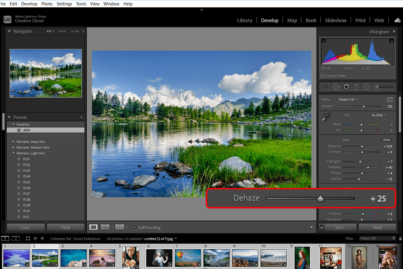Switch to grid view in filmstrip bar
The width and height of the screenshot is (403, 269).
click(28, 238)
